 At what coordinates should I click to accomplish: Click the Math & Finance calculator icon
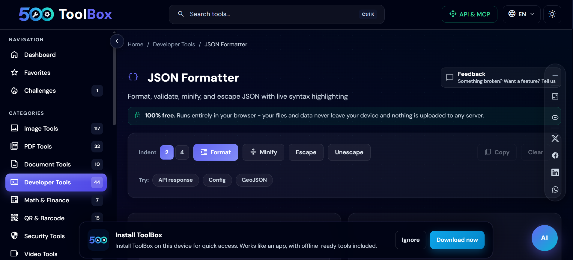(x=14, y=200)
